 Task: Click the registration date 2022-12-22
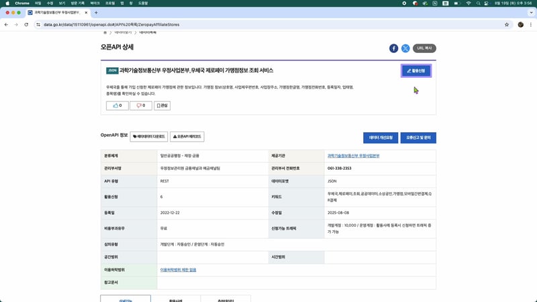(170, 213)
